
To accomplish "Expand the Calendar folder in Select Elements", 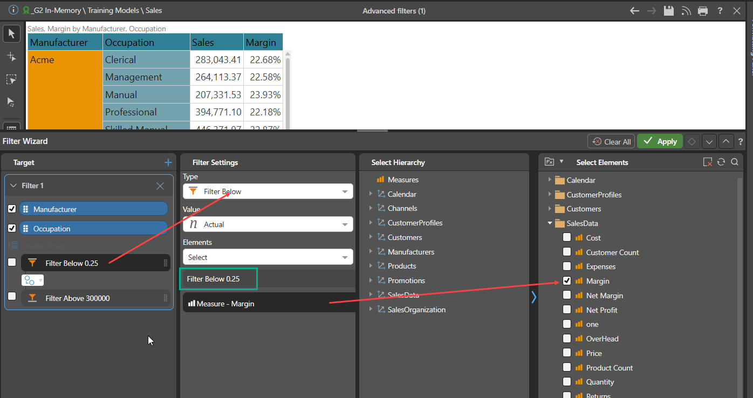I will click(550, 180).
